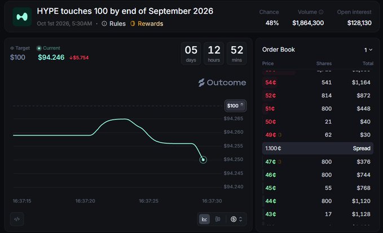
Task: Click the 52 mins countdown box
Action: tap(237, 54)
